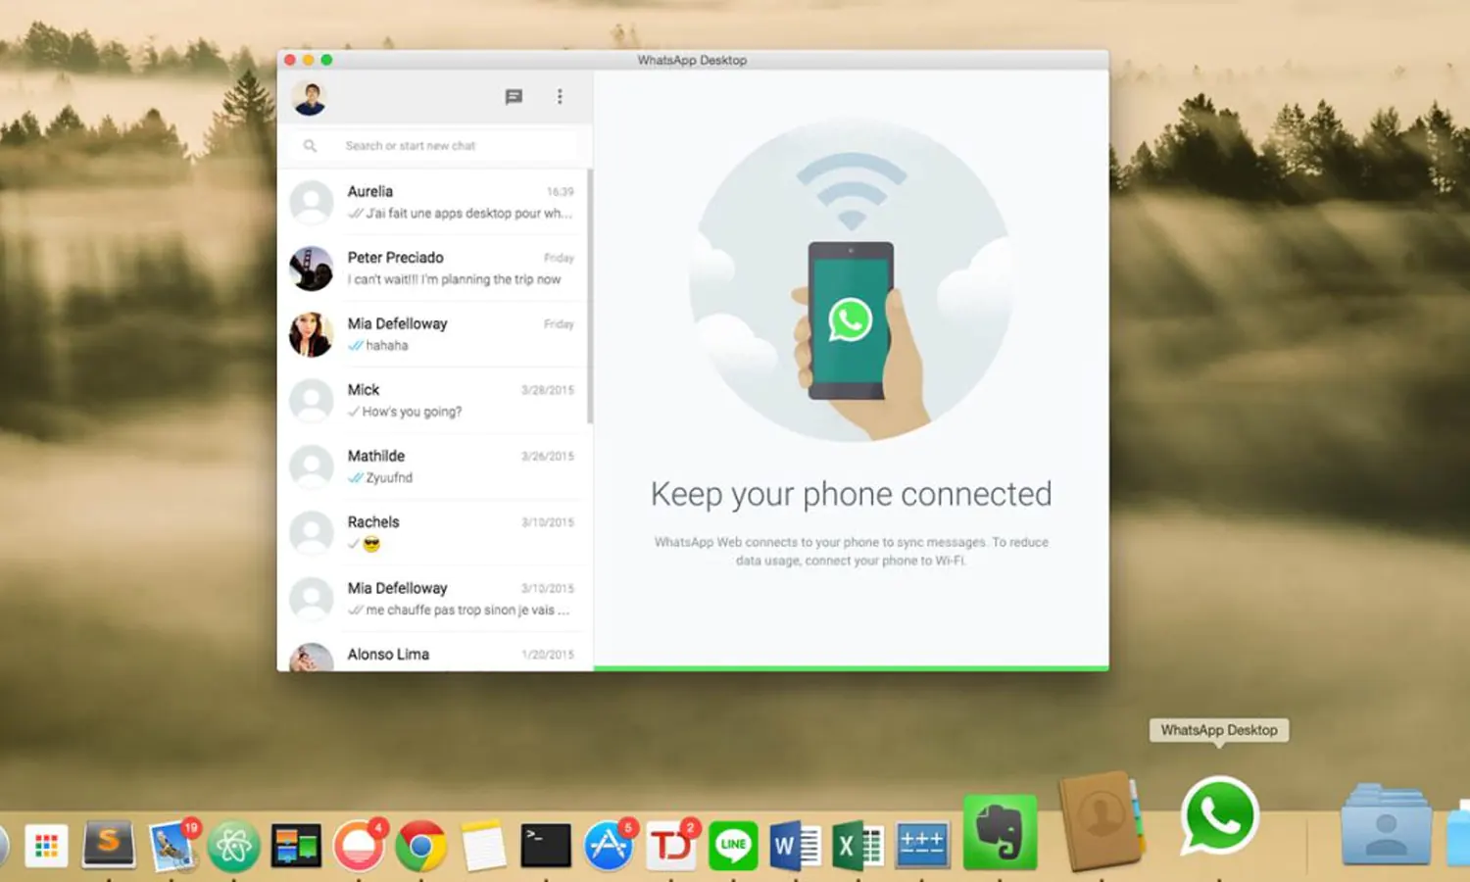The width and height of the screenshot is (1470, 882).
Task: Open your profile picture in the header
Action: [x=310, y=97]
